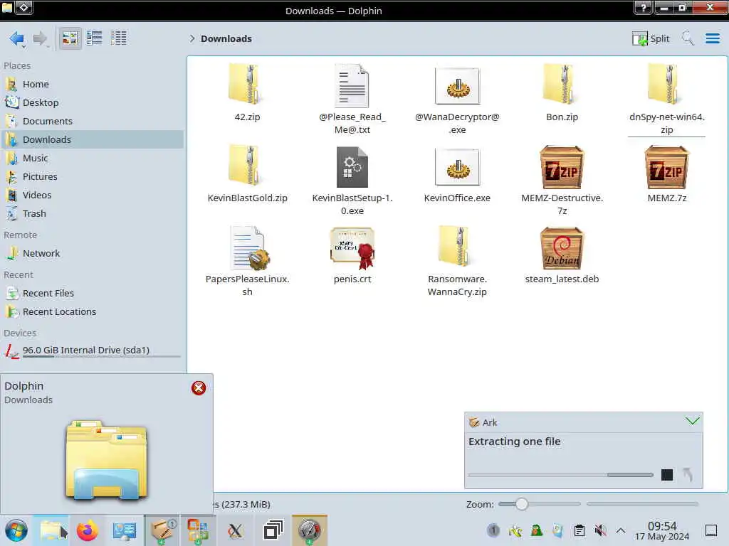Go back with the blue back arrow

point(17,38)
